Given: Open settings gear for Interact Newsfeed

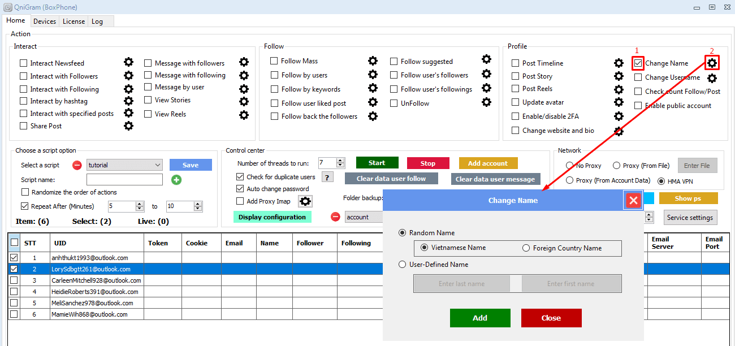Looking at the screenshot, I should pos(128,62).
